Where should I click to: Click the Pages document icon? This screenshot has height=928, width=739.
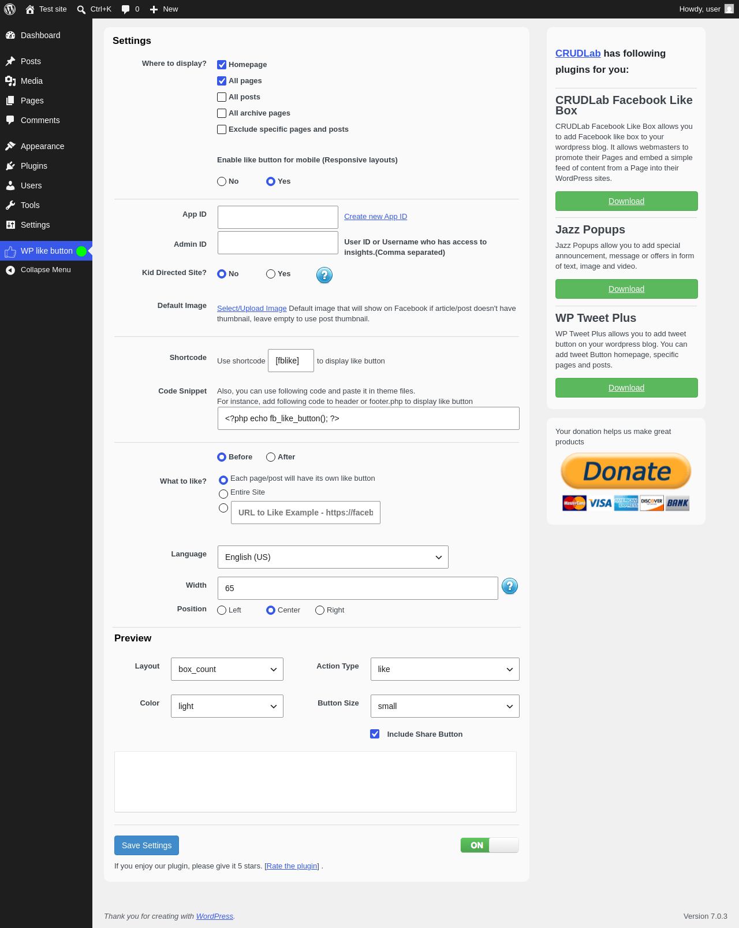10,101
